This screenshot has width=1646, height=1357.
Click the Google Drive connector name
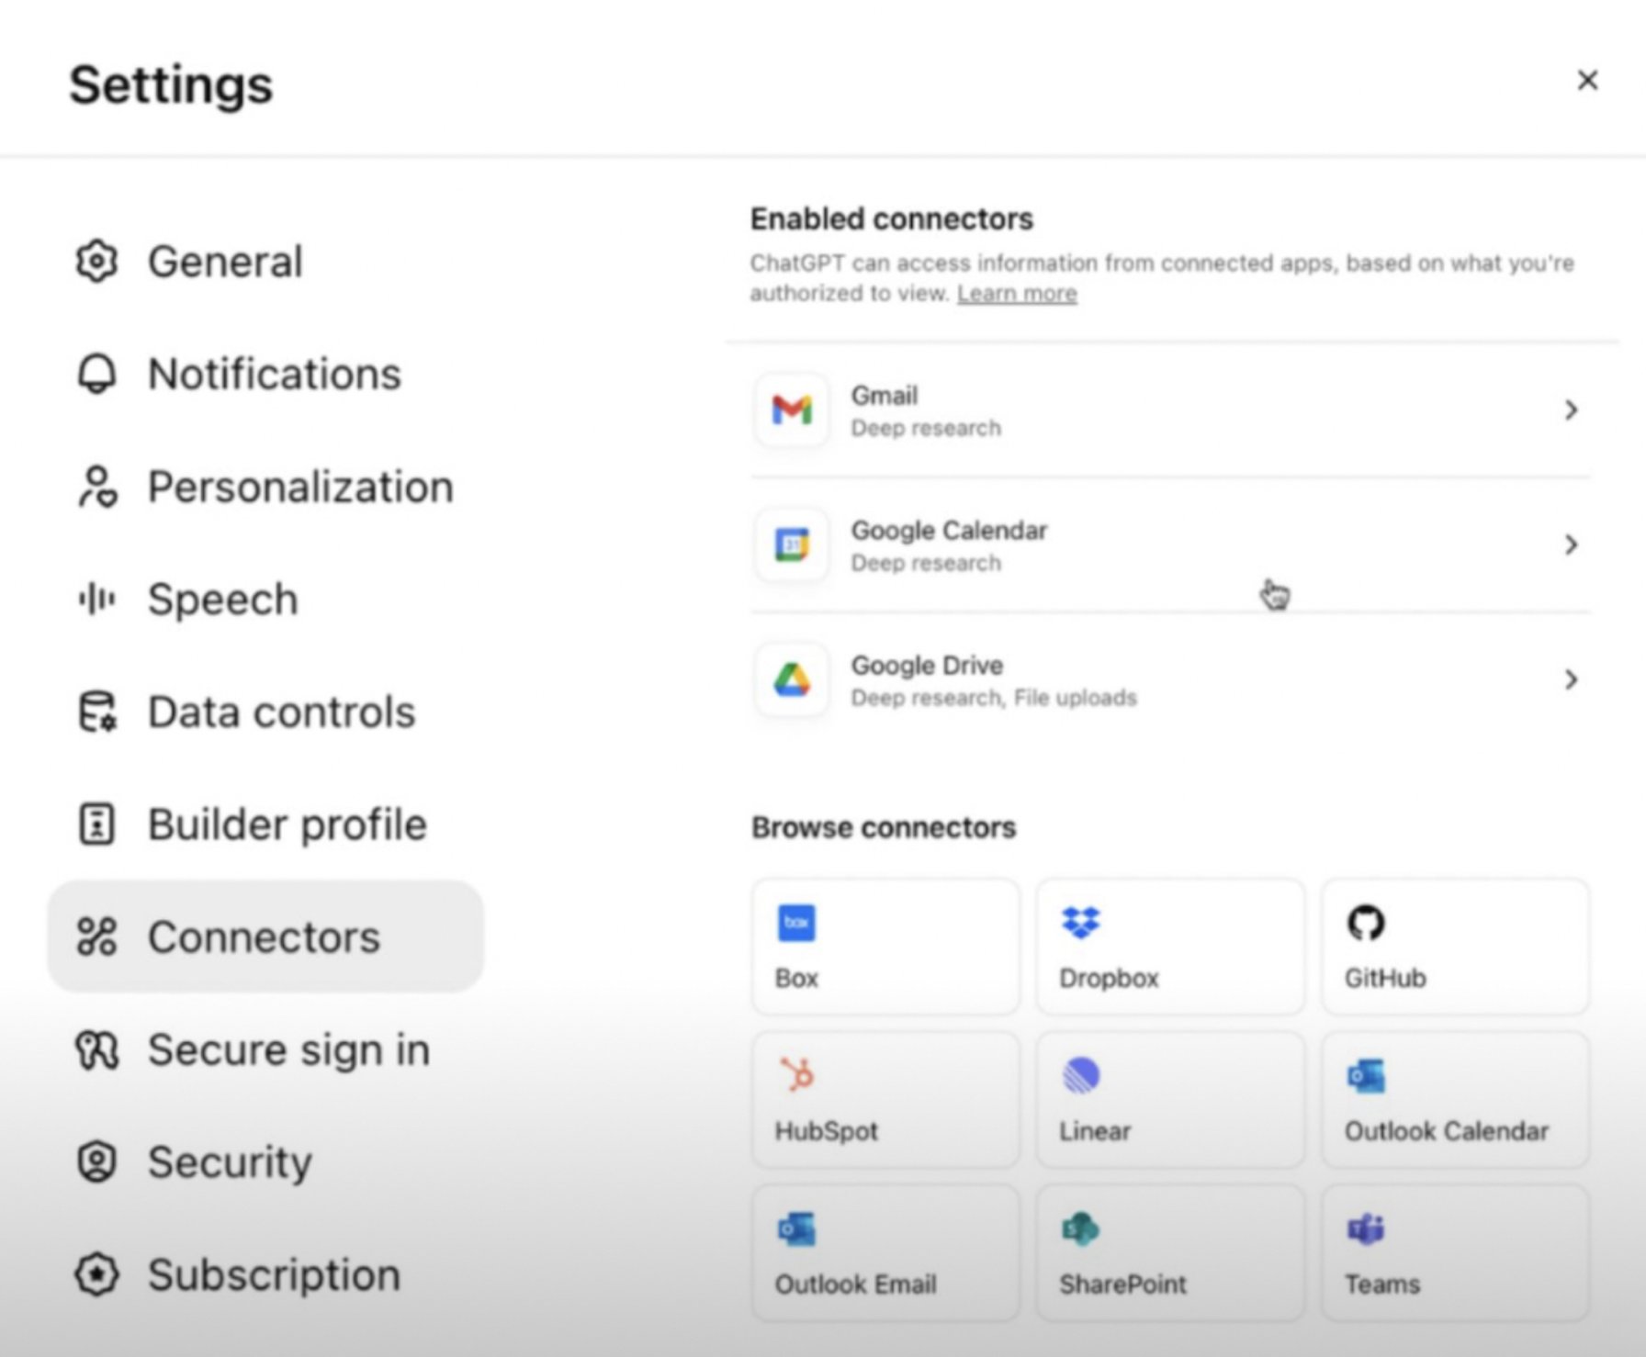[x=927, y=666]
